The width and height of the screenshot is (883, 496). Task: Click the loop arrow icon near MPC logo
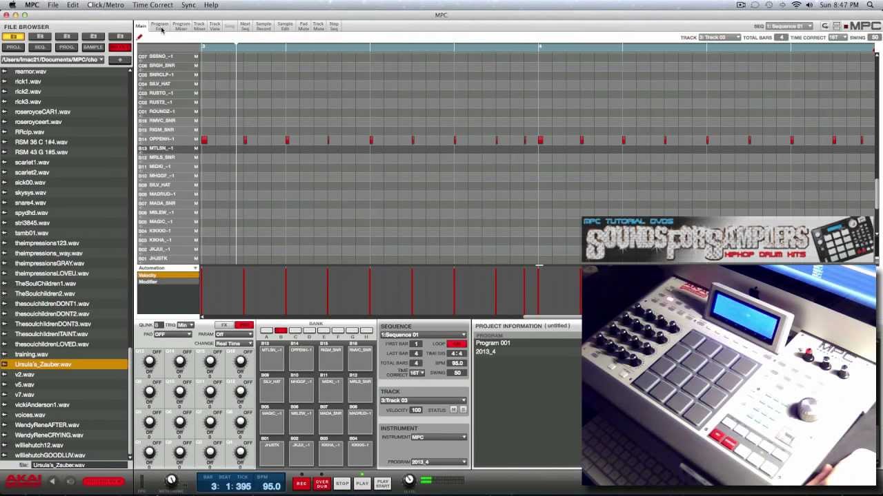[825, 26]
